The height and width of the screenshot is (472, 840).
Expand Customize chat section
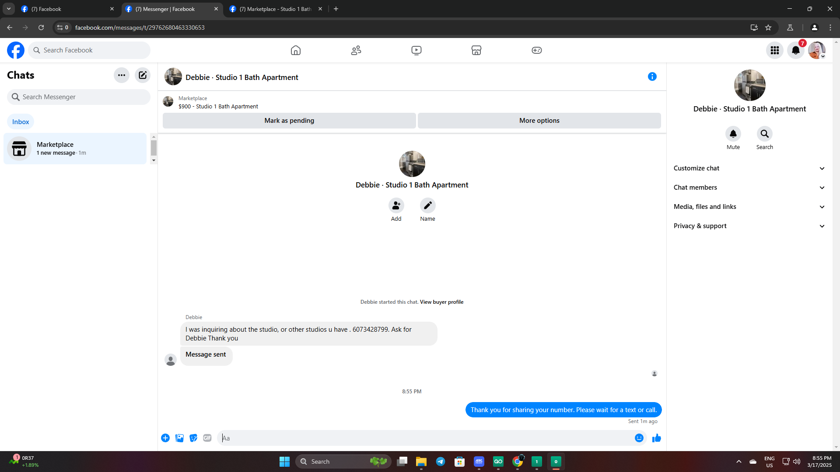coord(749,168)
